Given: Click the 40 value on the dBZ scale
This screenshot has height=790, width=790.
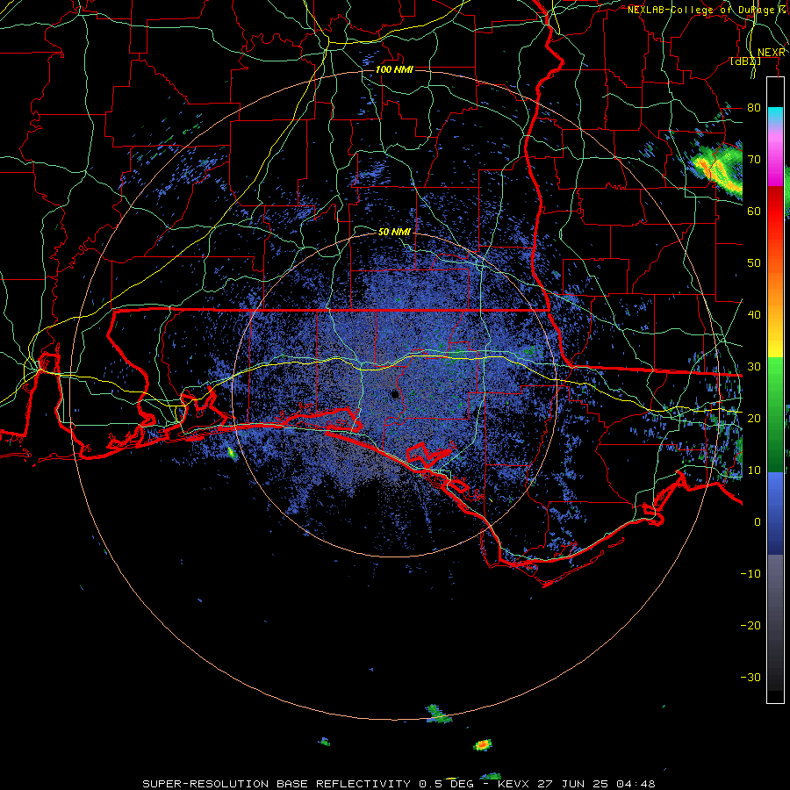Looking at the screenshot, I should click(x=754, y=314).
